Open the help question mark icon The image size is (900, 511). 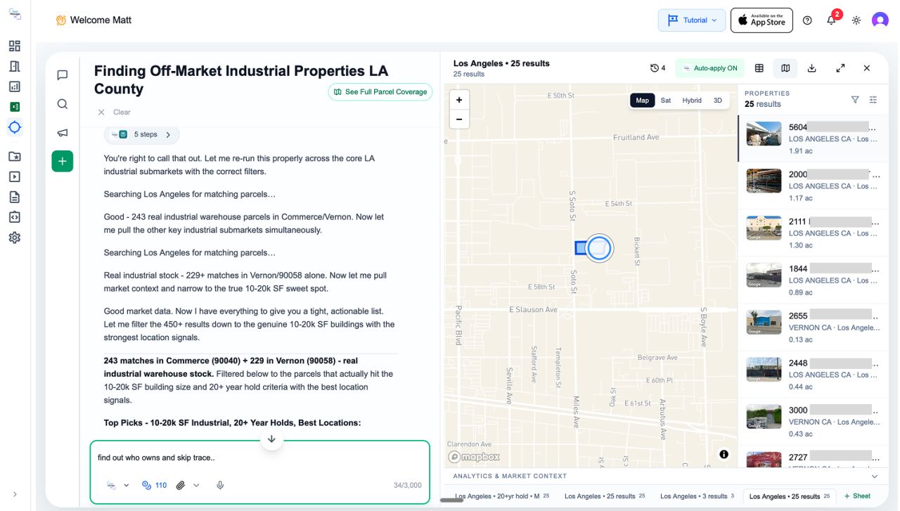(x=807, y=20)
